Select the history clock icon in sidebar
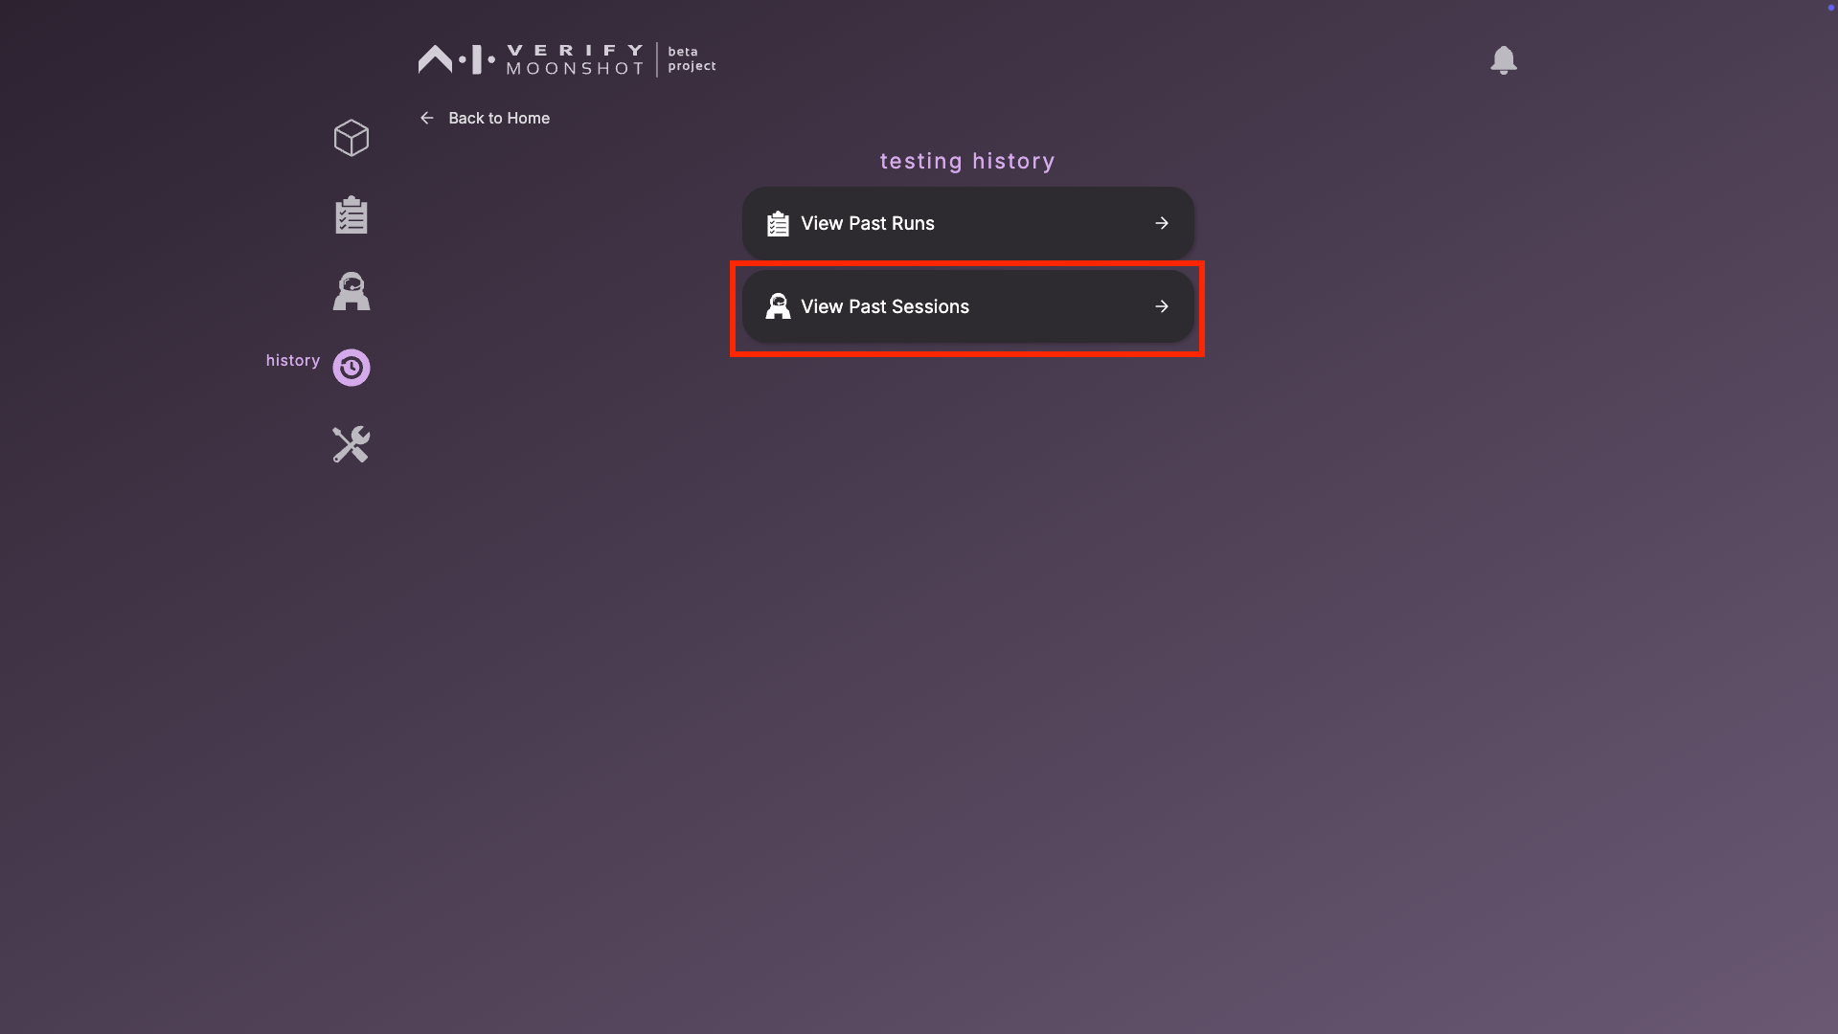1838x1034 pixels. pos(352,368)
